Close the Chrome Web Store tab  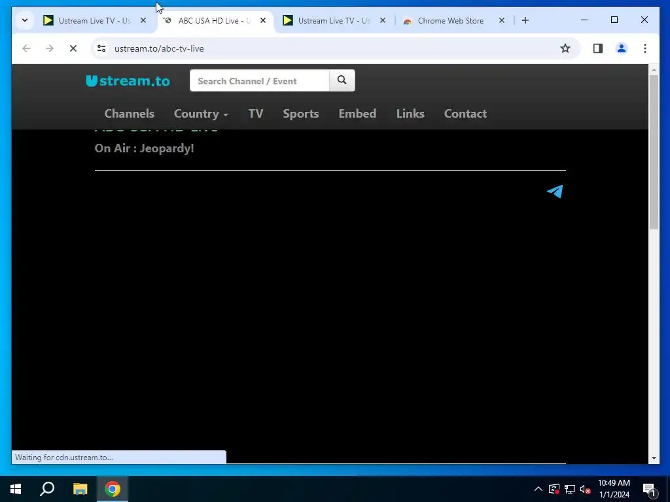[502, 20]
